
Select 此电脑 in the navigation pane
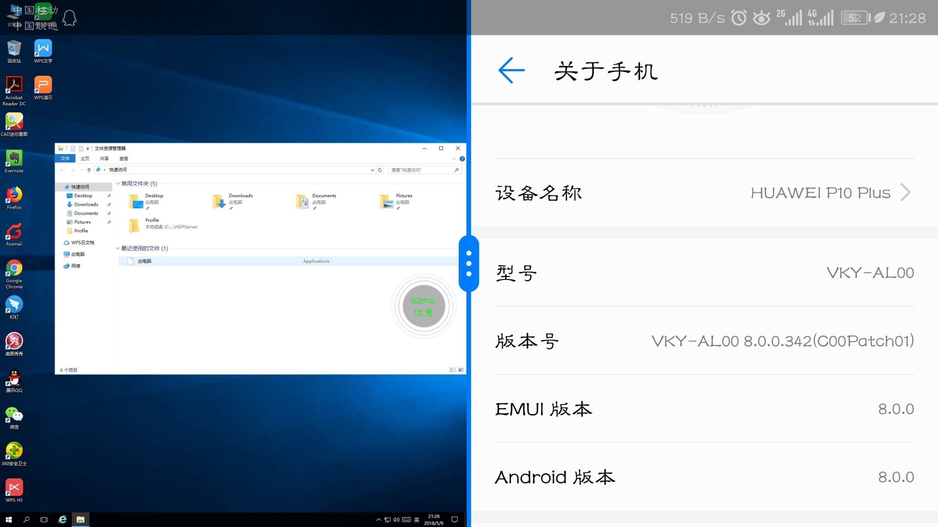77,254
